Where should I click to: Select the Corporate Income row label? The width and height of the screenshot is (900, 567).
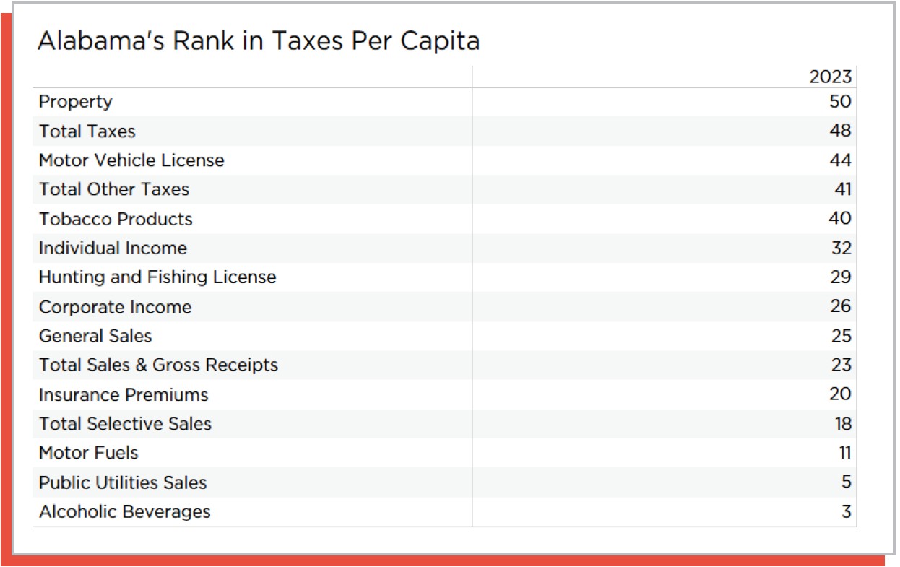116,307
